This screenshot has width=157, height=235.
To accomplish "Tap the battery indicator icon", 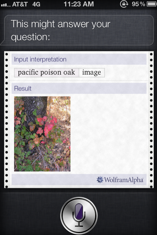I will tap(151, 4).
